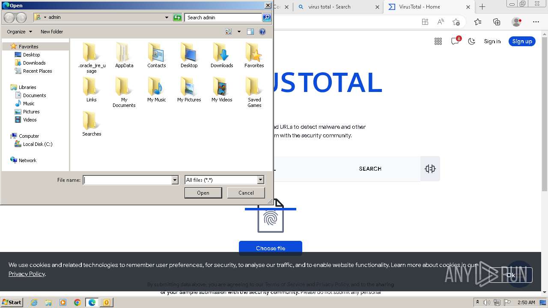The image size is (548, 308).
Task: Open VirusTotal notifications chat icon
Action: click(x=455, y=41)
